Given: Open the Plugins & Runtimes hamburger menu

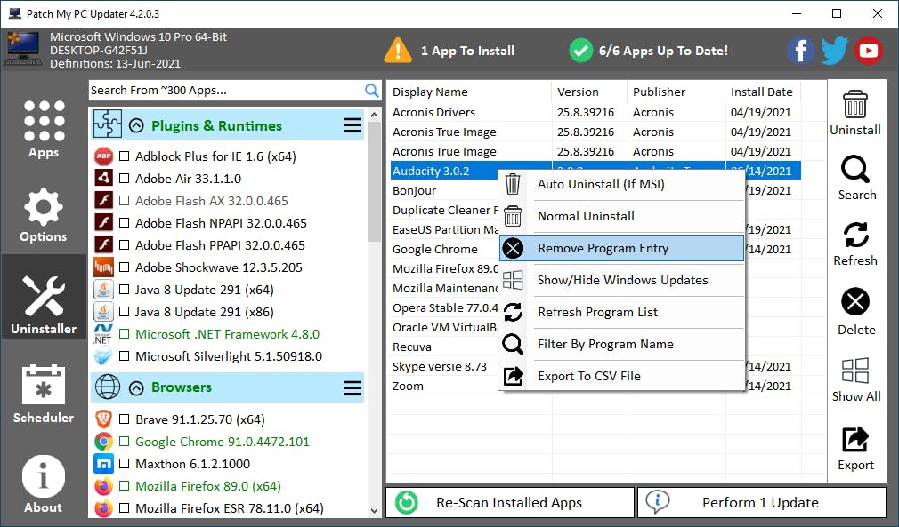Looking at the screenshot, I should point(352,125).
